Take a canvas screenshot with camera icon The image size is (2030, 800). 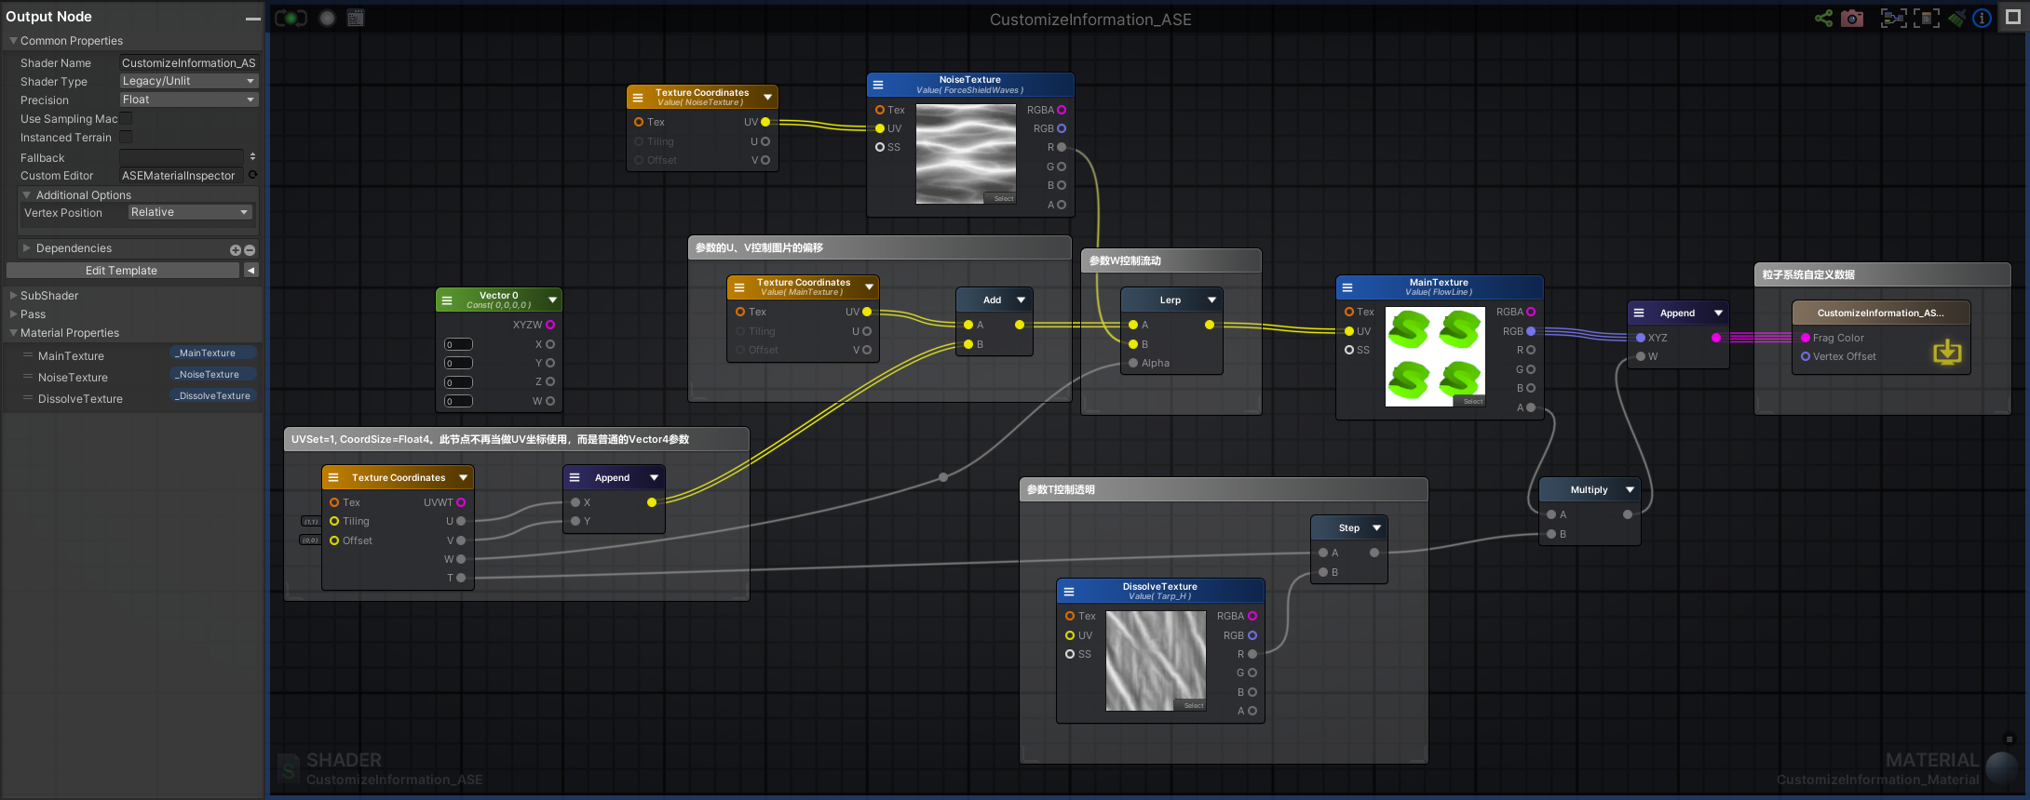tap(1852, 18)
